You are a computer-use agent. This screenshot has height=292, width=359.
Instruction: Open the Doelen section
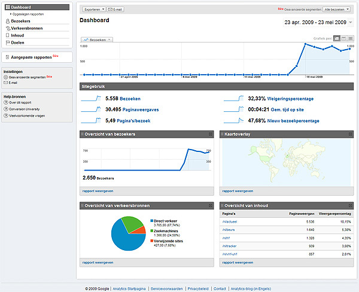coord(17,42)
